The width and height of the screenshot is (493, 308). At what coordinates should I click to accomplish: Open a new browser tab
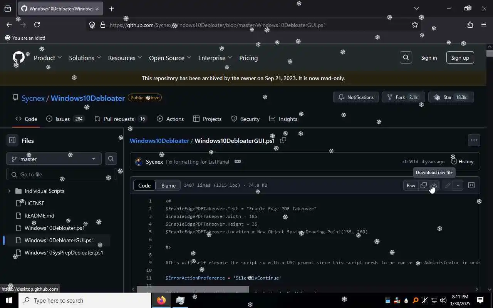[x=111, y=8]
